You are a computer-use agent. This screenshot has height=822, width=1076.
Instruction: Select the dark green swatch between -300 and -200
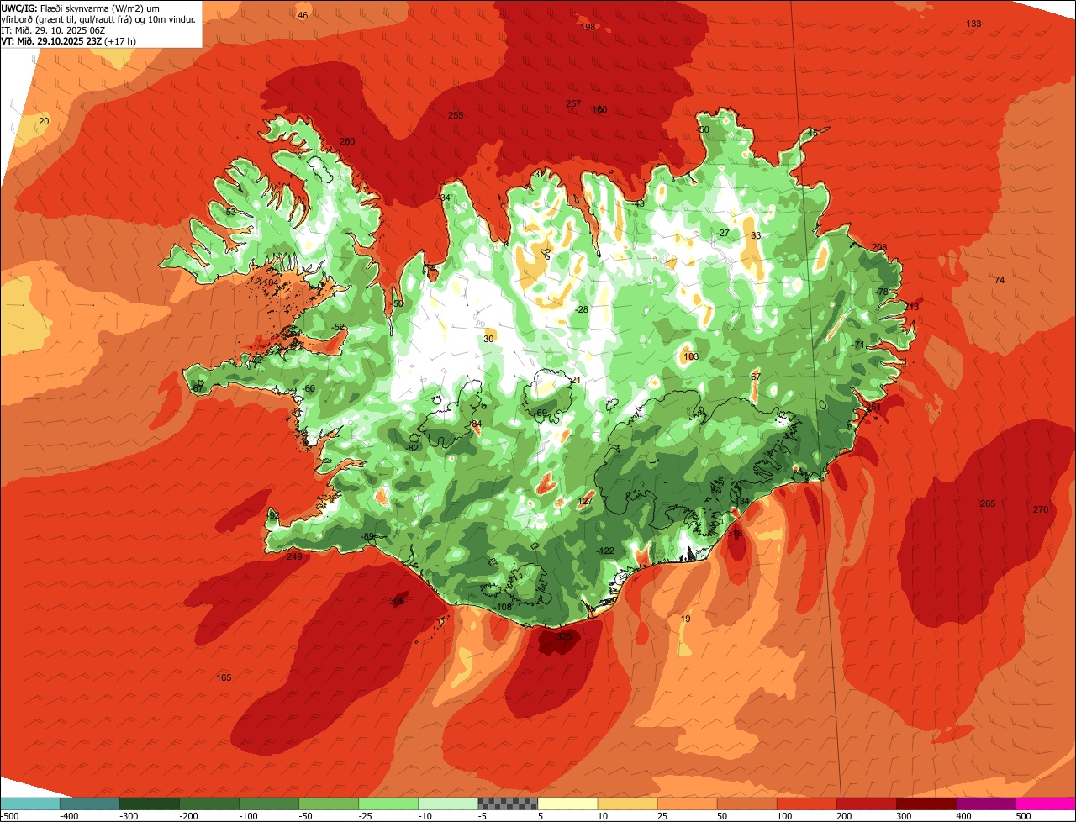click(x=150, y=804)
